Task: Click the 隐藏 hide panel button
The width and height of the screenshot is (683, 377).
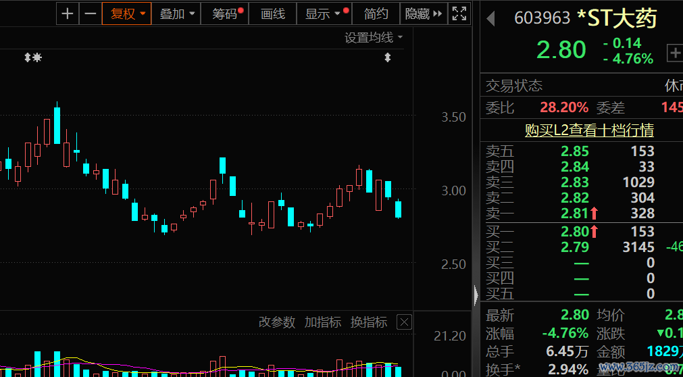Action: [424, 14]
